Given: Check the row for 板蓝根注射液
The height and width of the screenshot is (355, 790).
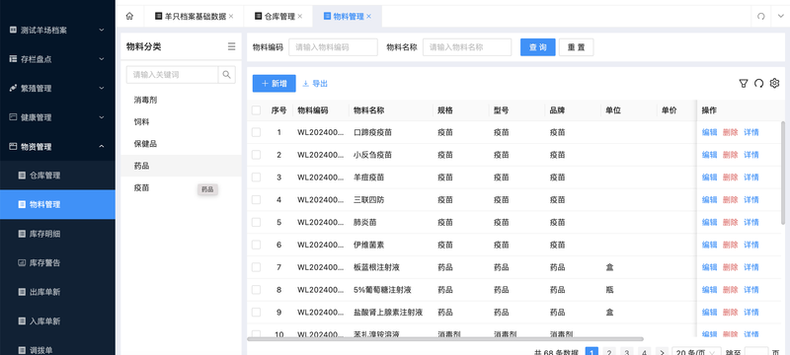Looking at the screenshot, I should [x=256, y=267].
